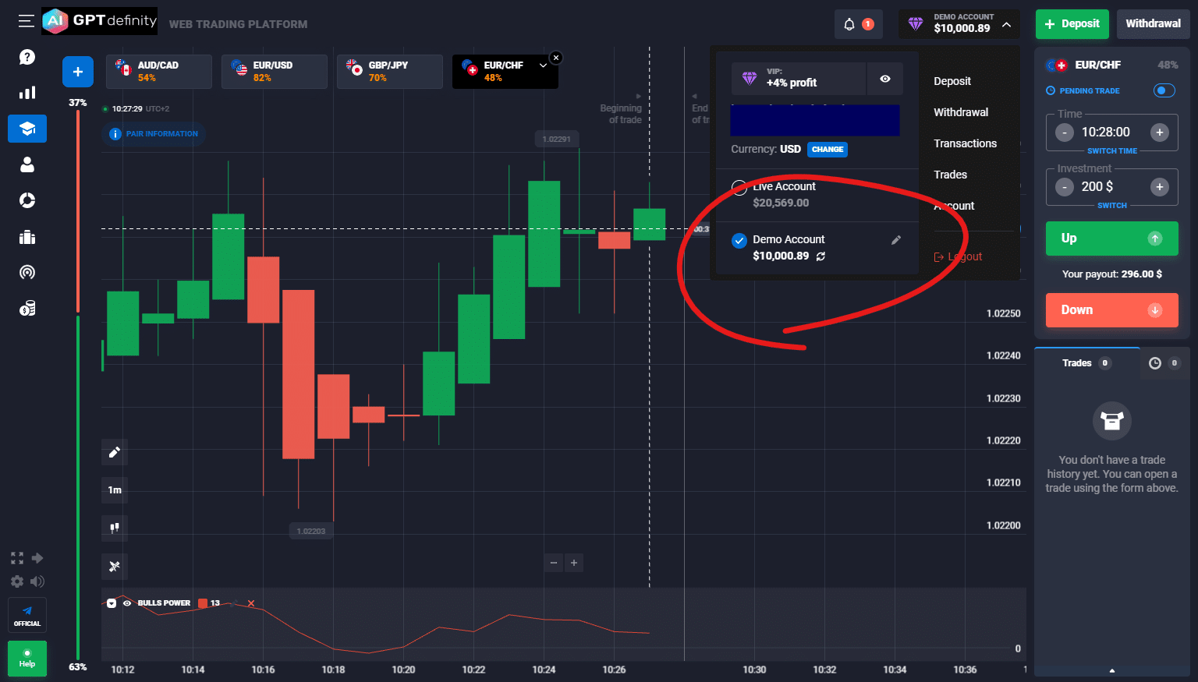Toggle fullscreen mode icon
Image resolution: width=1198 pixels, height=682 pixels.
17,558
